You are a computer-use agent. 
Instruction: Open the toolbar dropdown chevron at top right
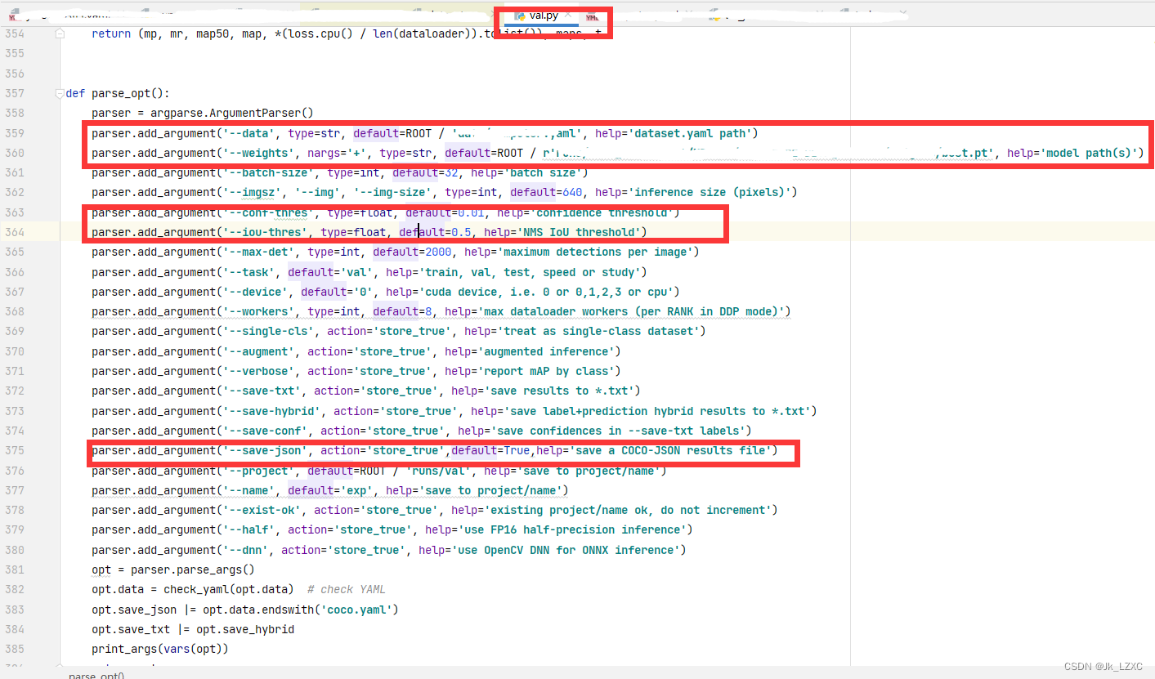point(902,11)
